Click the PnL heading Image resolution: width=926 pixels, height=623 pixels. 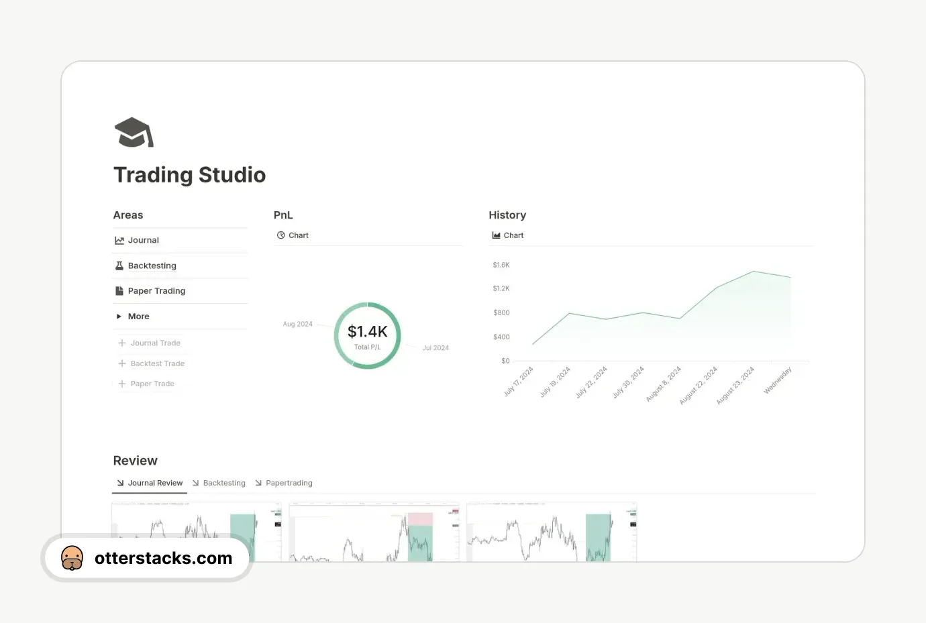[x=283, y=215]
